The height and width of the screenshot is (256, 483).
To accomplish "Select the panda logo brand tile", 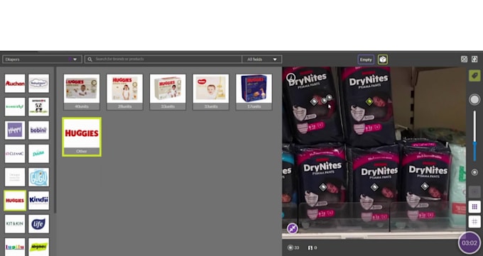I will 38,107.
